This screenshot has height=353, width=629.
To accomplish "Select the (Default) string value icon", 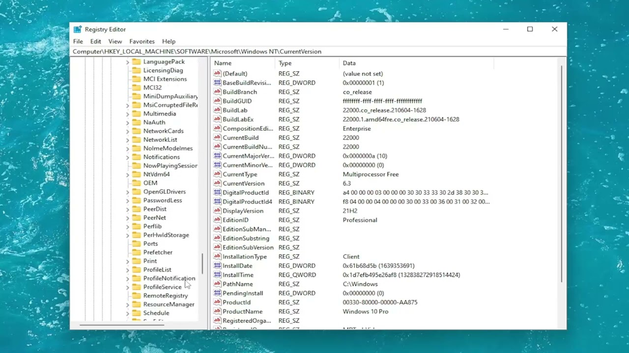I will tap(218, 74).
